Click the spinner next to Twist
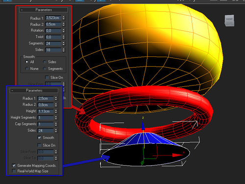Screen dimensions: 245x184 coord(64,37)
